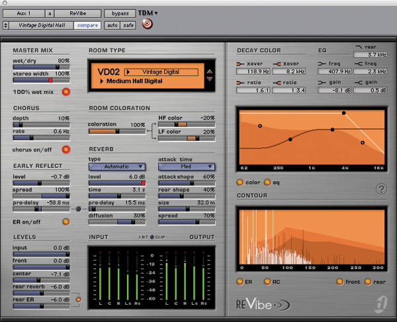Viewport: 397px width, 322px height.
Task: Click the -8.1 dB EQ gain field
Action: click(335, 91)
